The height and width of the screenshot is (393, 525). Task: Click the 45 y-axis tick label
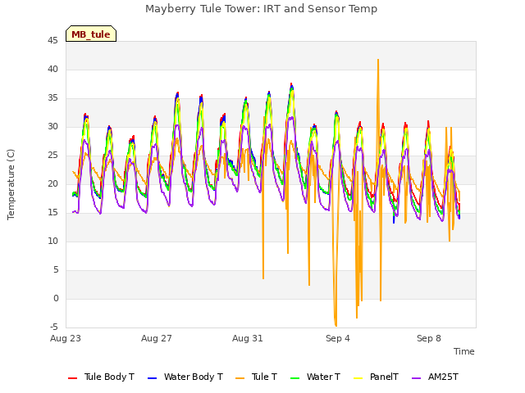(x=52, y=41)
